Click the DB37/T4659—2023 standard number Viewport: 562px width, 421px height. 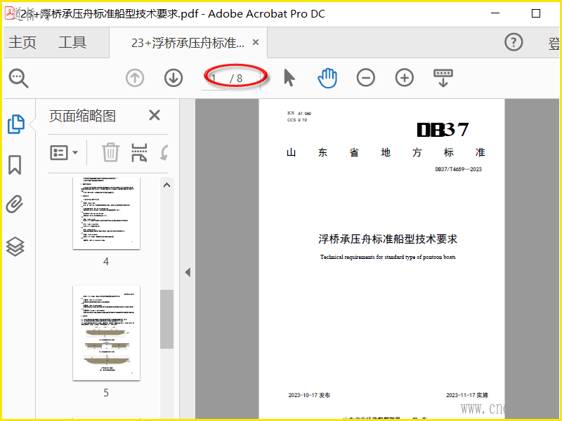click(459, 169)
